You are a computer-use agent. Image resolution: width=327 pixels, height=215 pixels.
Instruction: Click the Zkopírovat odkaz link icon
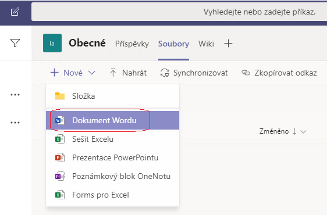(246, 73)
